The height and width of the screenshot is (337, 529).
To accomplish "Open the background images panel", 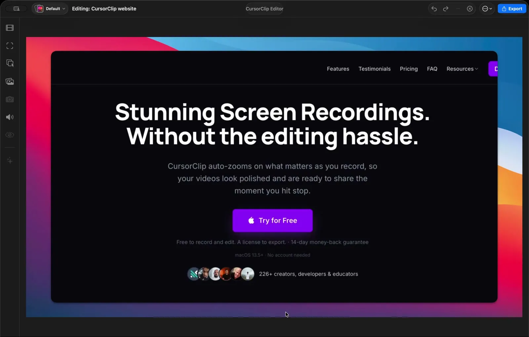I will point(10,81).
